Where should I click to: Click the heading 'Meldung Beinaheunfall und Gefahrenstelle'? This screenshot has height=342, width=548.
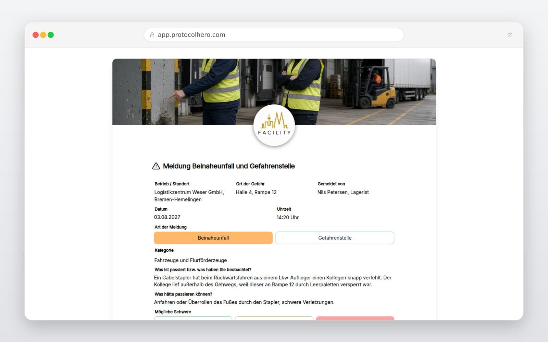229,166
